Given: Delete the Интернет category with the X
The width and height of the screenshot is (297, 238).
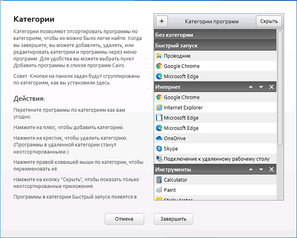Looking at the screenshot, I should [271, 87].
